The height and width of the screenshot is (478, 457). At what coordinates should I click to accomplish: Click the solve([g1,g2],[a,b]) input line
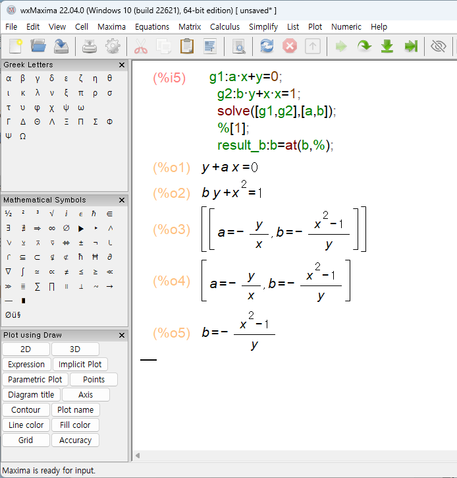277,111
